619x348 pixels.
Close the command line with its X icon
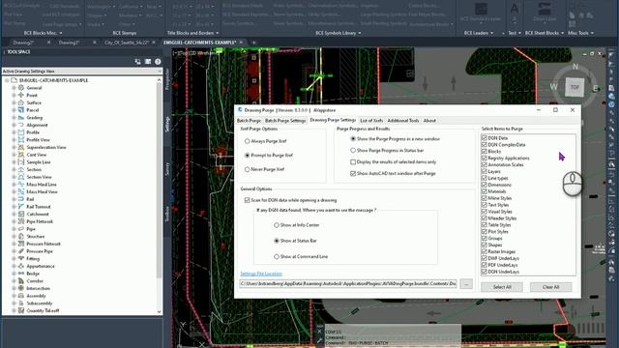320,332
